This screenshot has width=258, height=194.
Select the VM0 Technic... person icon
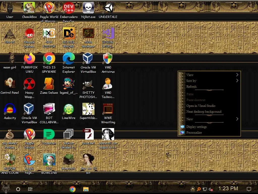coord(108,84)
